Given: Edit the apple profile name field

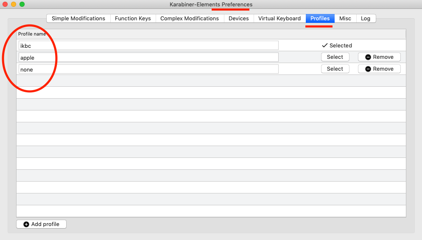Looking at the screenshot, I should (x=148, y=58).
